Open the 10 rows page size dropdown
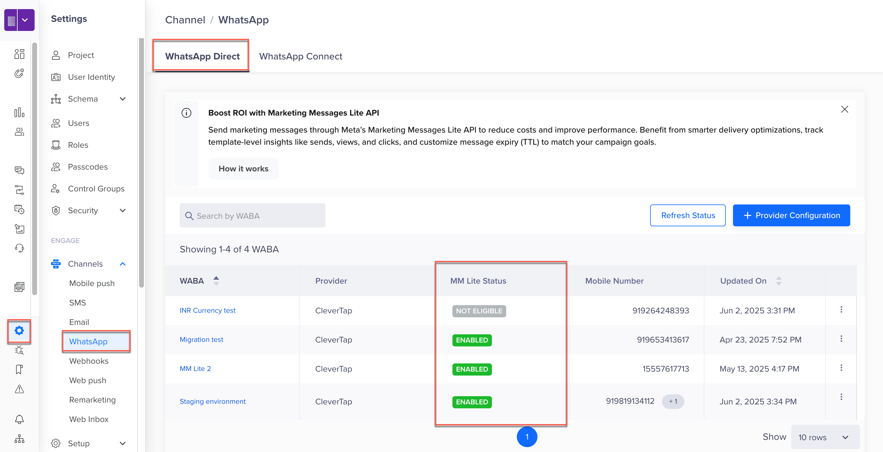The height and width of the screenshot is (452, 883). tap(825, 437)
